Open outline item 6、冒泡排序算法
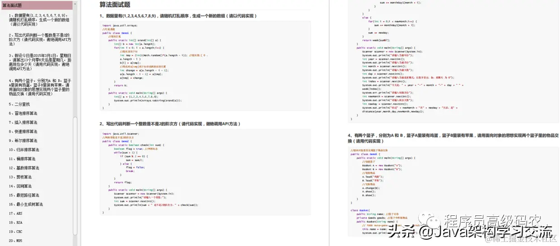The width and height of the screenshot is (560, 246). tap(23, 113)
